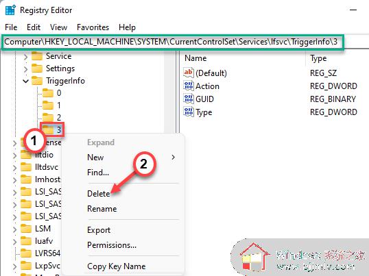Open the Favorites menu
Screen dimensions: 369x276
click(93, 27)
